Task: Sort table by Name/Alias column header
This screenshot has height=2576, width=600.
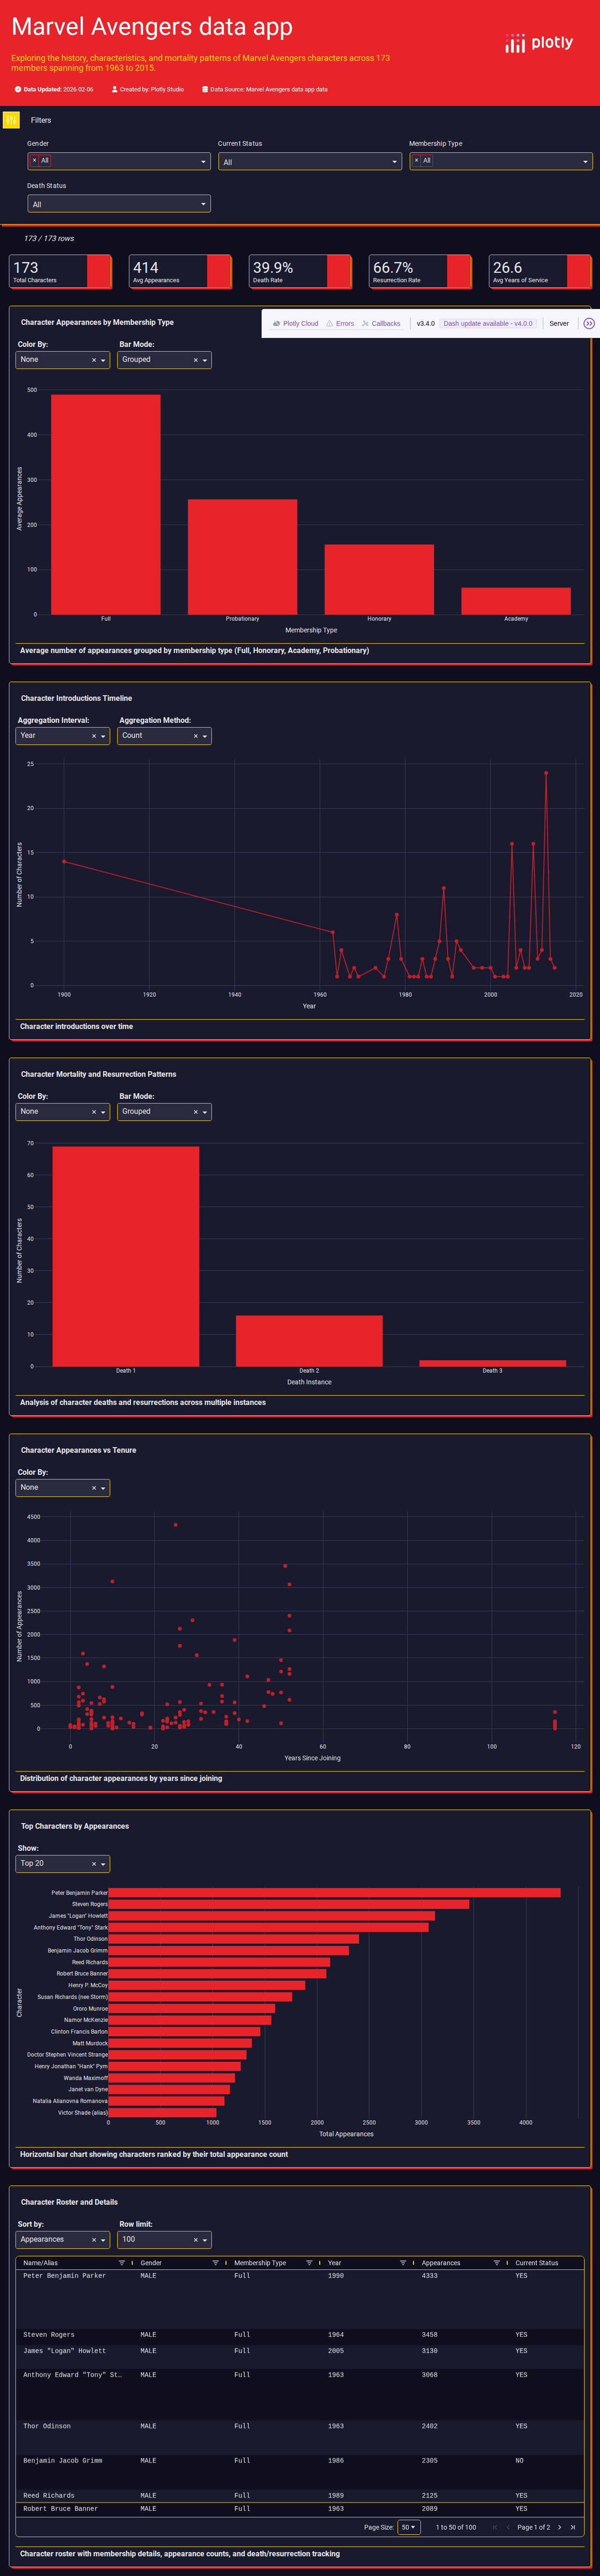Action: pyautogui.click(x=41, y=2263)
